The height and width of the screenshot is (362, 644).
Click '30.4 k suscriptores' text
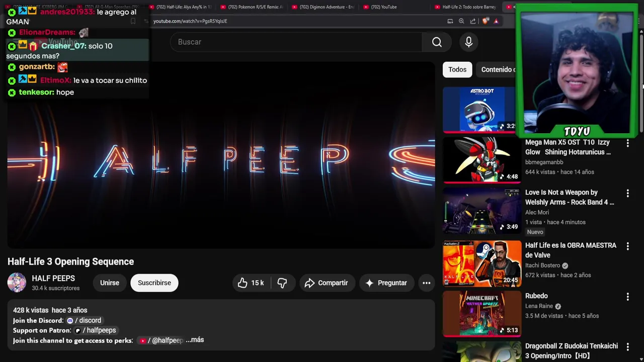coord(56,289)
